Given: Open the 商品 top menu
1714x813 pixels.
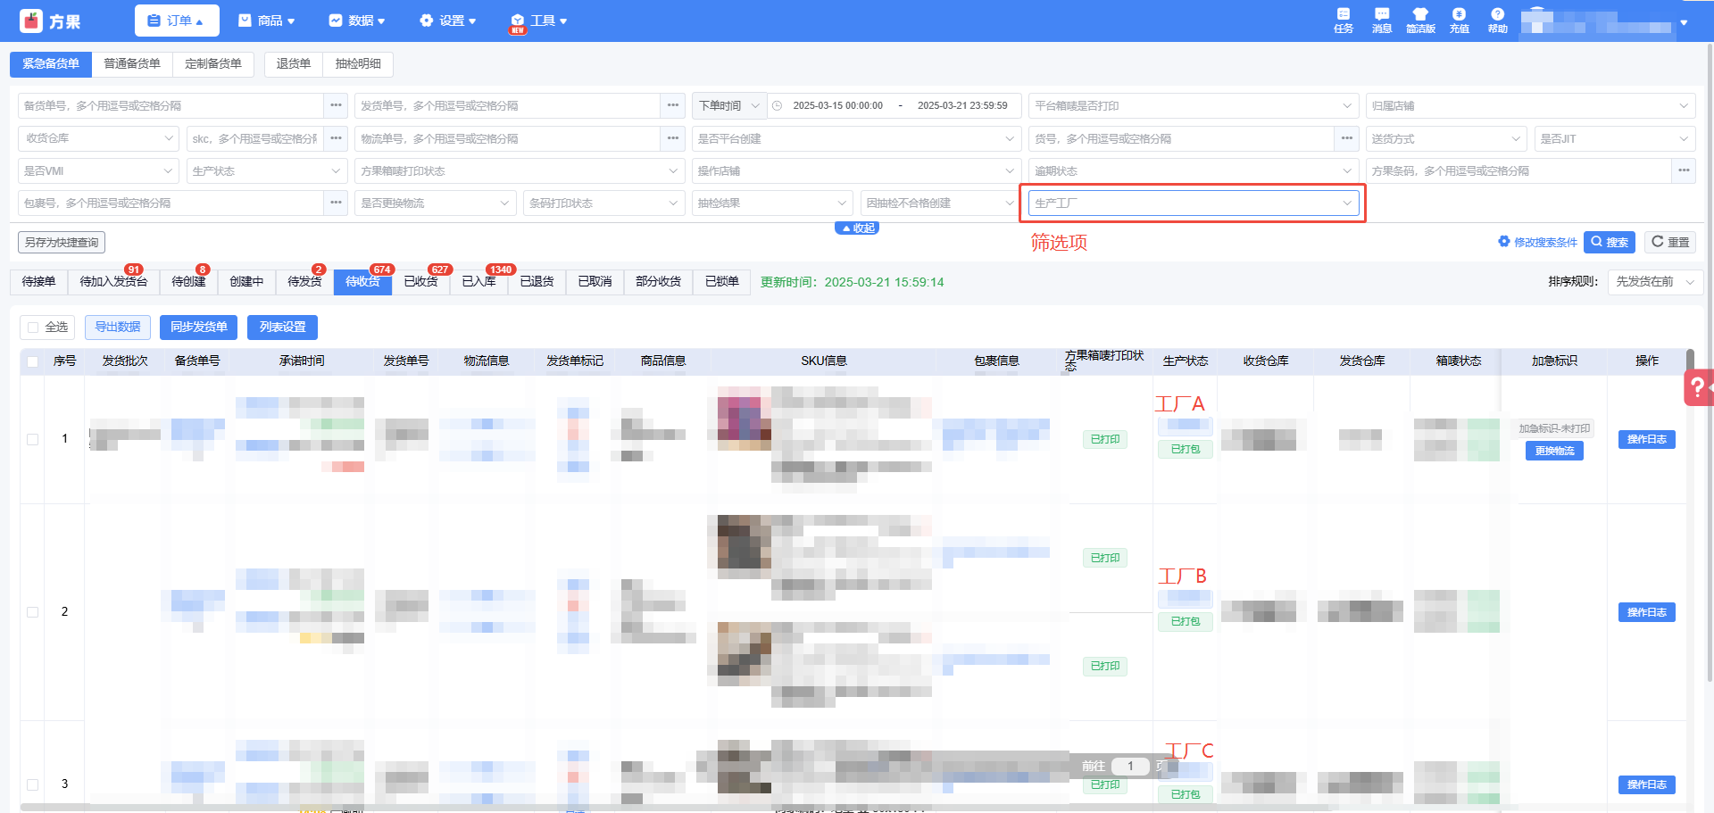Looking at the screenshot, I should click(x=267, y=21).
